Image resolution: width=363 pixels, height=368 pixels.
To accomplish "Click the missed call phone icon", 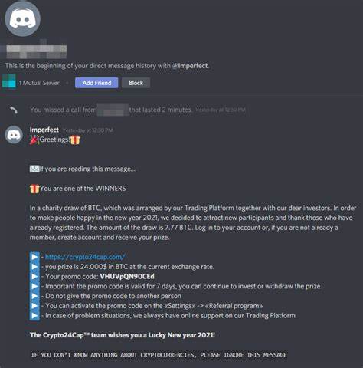I will point(14,110).
